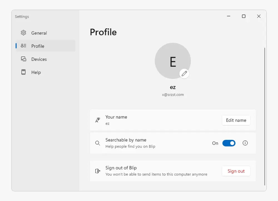Disable the Searchable by name toggle
278x201 pixels.
229,143
